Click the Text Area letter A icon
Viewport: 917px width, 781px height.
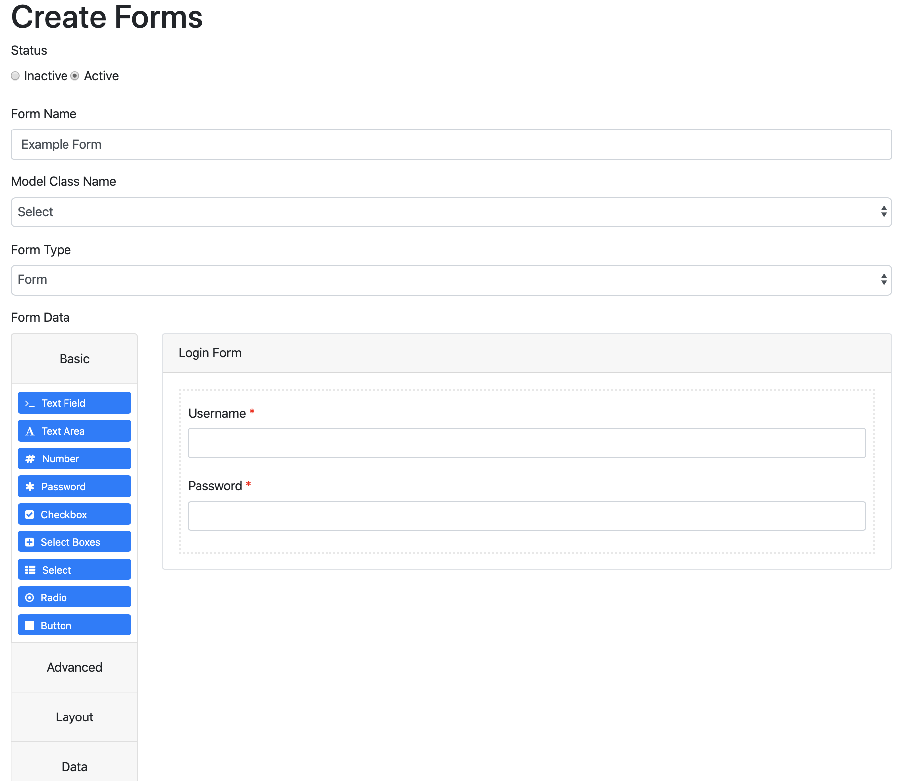(x=30, y=431)
